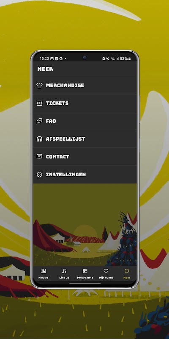Screen dimensions: 169x339
Task: Select the FAQ menu entry
Action: click(85, 121)
